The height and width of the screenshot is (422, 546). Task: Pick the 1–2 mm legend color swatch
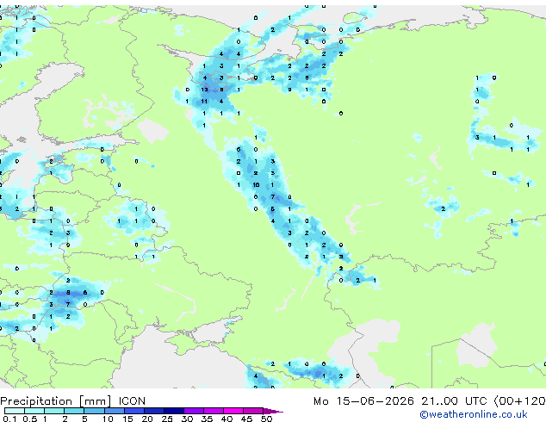pyautogui.click(x=54, y=411)
